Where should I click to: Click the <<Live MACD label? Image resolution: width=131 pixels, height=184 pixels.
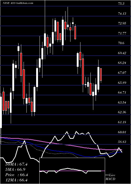[110, 177]
